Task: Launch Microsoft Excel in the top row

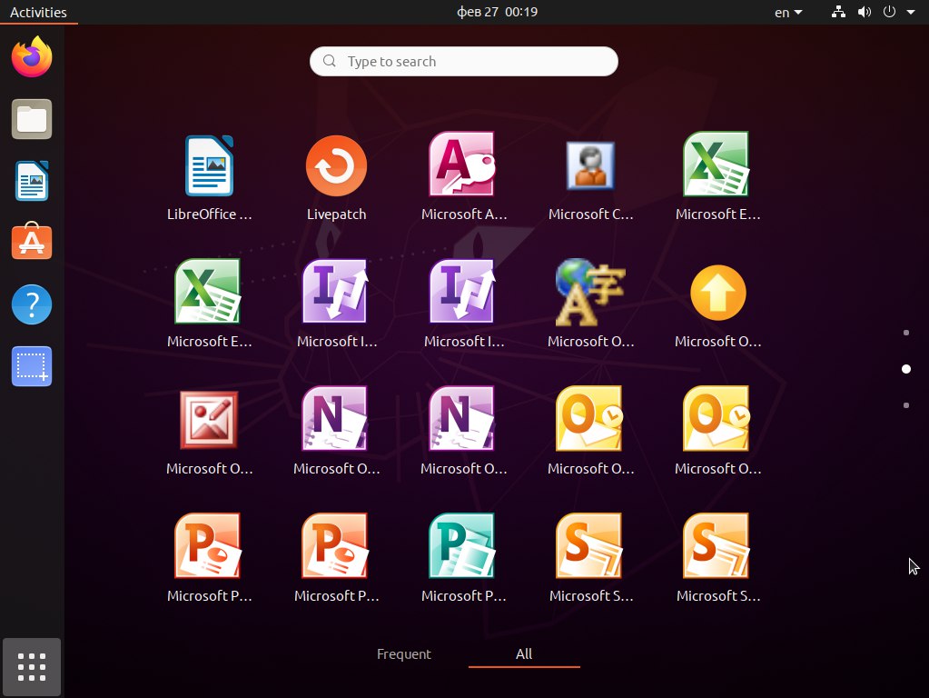Action: [717, 165]
